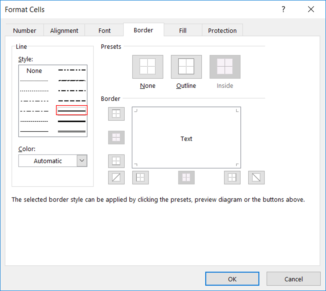Switch to the Fill tab

pyautogui.click(x=182, y=31)
